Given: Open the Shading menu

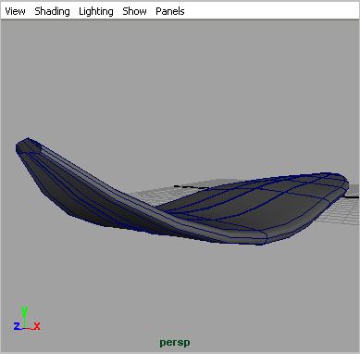Looking at the screenshot, I should click(x=52, y=11).
